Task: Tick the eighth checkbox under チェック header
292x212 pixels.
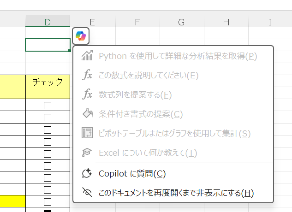Action: pos(48,190)
